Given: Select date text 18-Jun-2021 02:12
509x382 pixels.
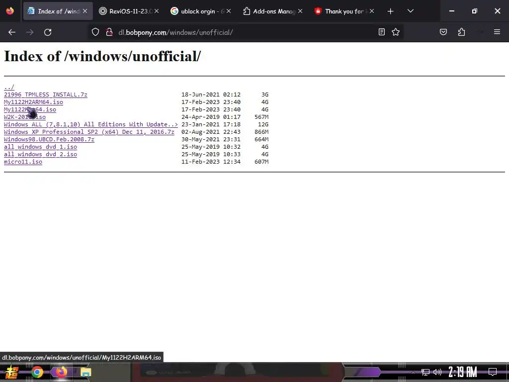Looking at the screenshot, I should 211,95.
